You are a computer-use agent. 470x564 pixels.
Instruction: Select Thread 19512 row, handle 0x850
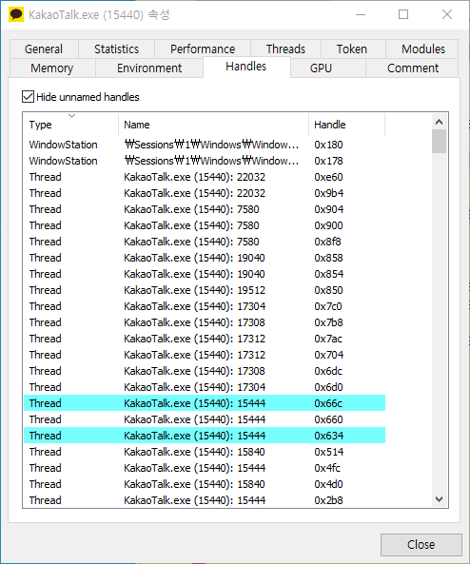click(x=205, y=290)
